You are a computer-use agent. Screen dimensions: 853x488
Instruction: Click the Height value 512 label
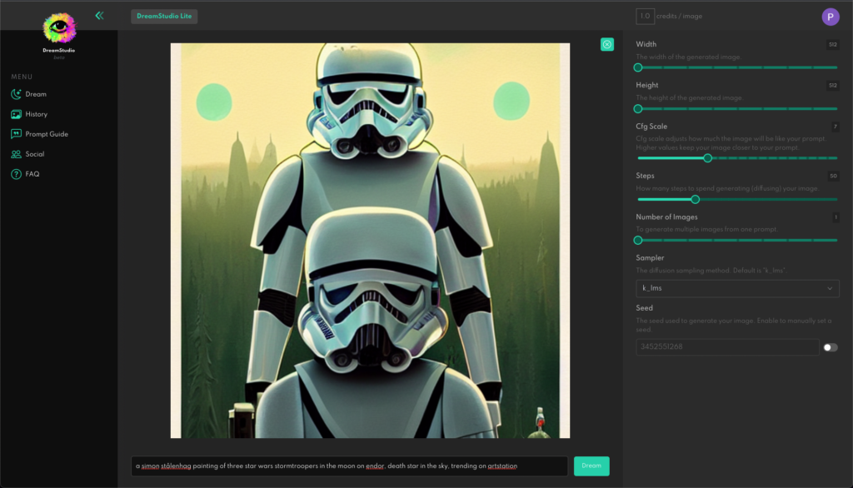pyautogui.click(x=833, y=86)
